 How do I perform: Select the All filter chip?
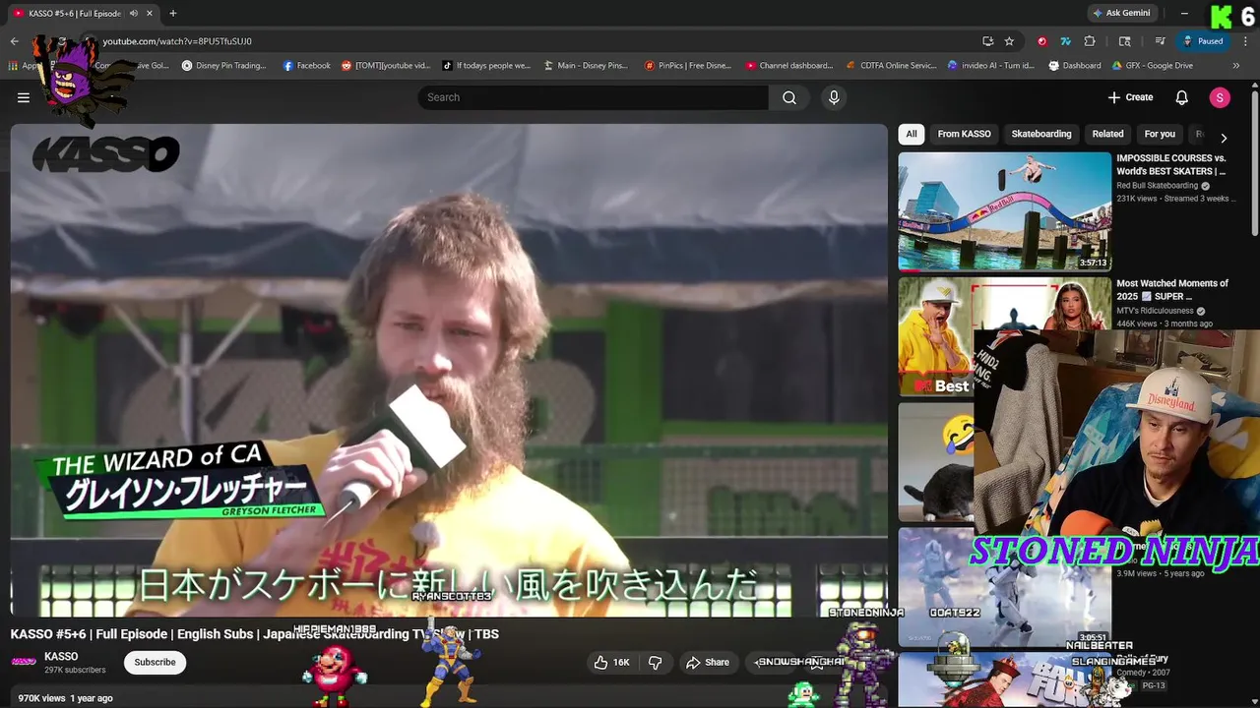coord(912,134)
